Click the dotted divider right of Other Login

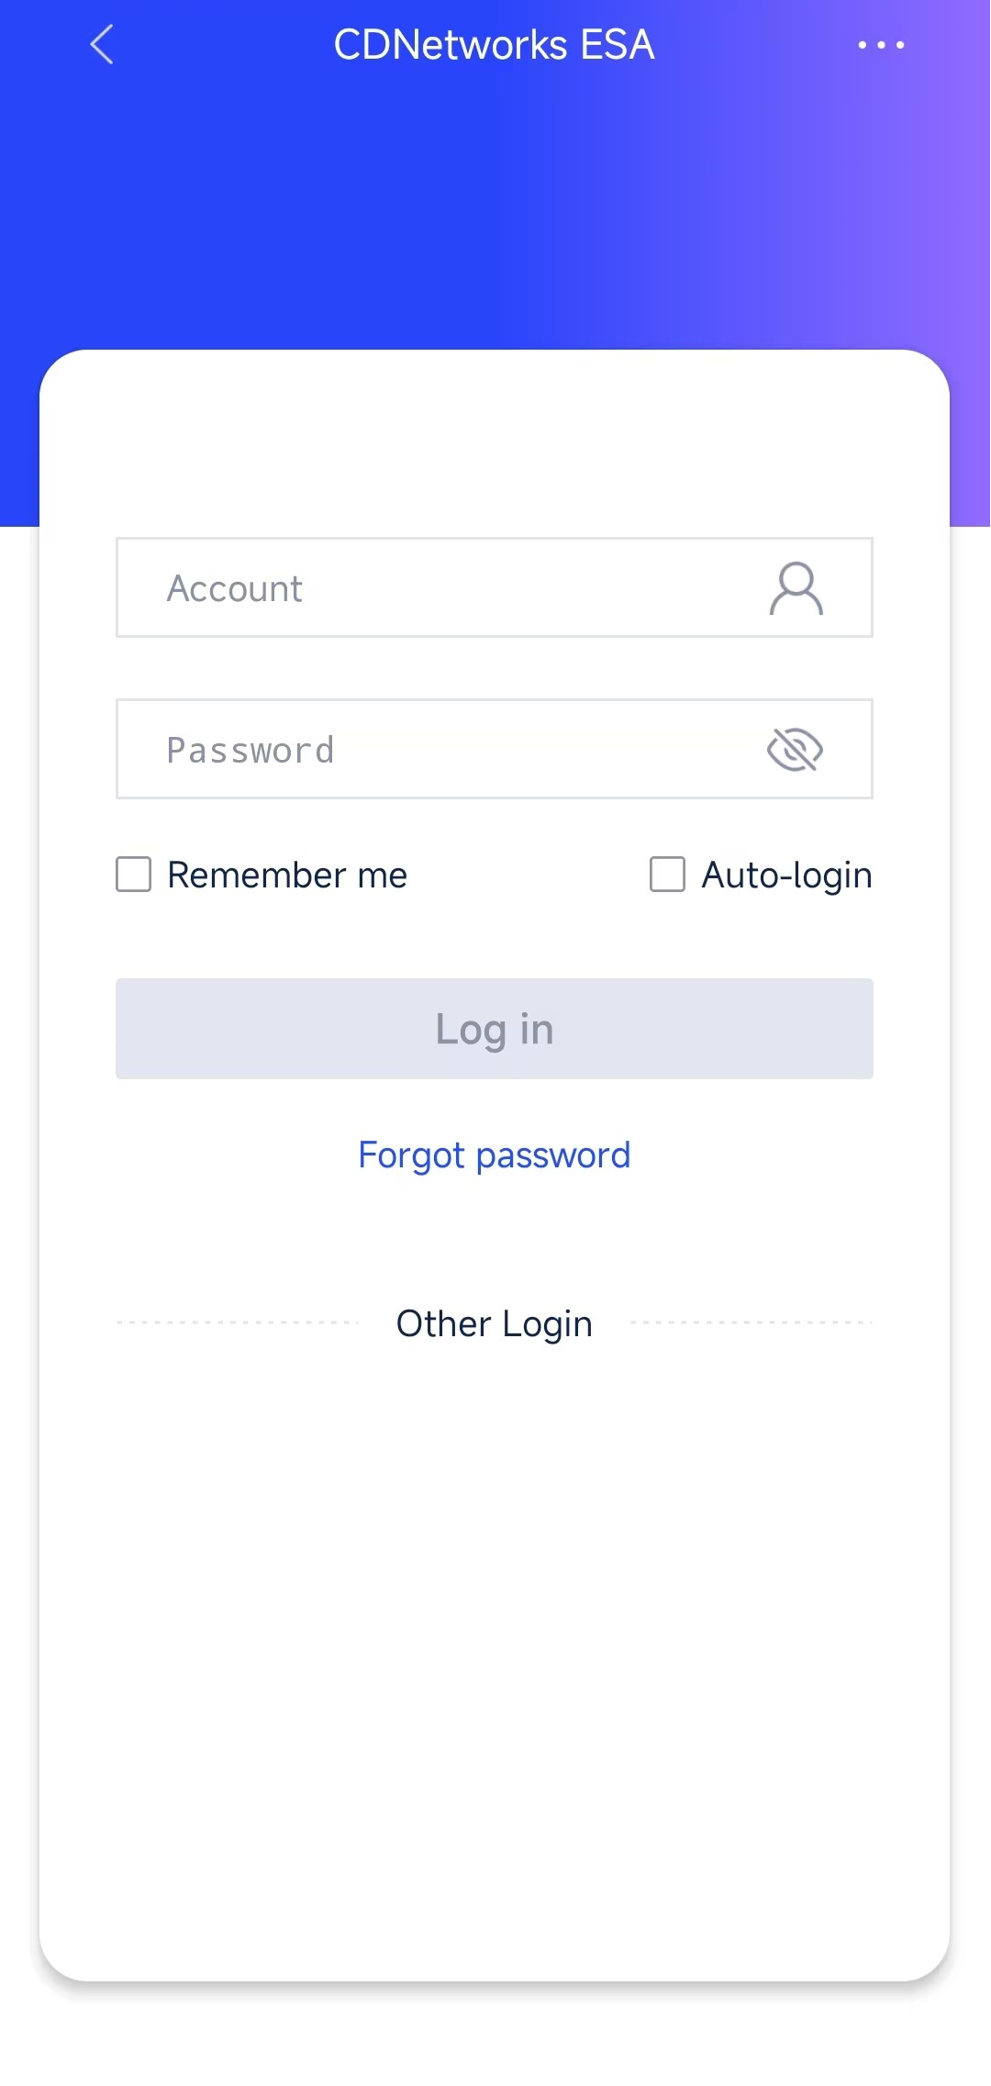752,1322
